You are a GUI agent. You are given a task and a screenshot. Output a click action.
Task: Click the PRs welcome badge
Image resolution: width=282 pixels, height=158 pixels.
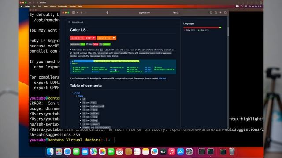(x=105, y=44)
